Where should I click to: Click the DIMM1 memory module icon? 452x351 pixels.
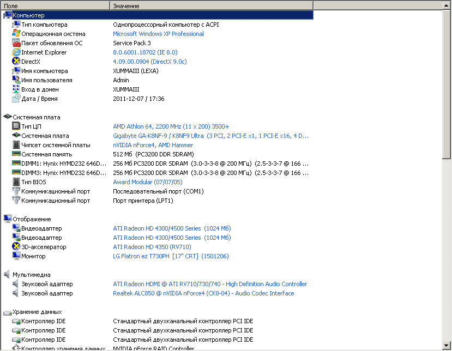pyautogui.click(x=16, y=163)
